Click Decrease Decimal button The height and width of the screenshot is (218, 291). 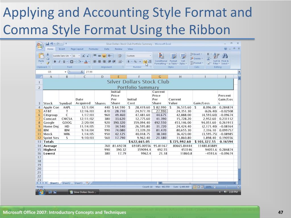(150, 62)
